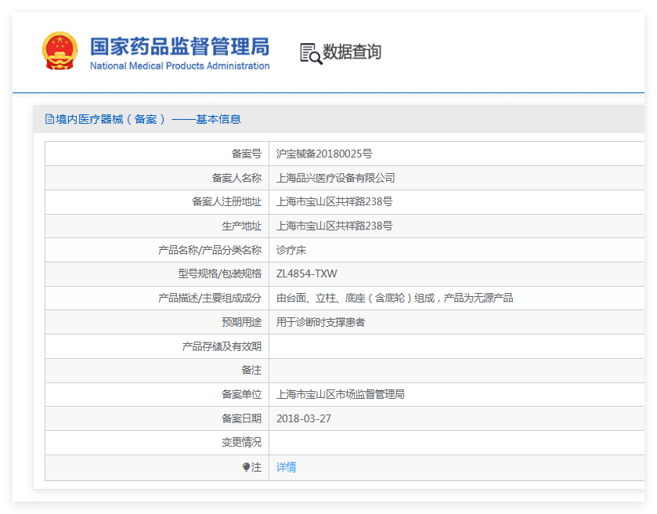
Task: Click the 备案人注册地址 address value
Action: point(334,201)
